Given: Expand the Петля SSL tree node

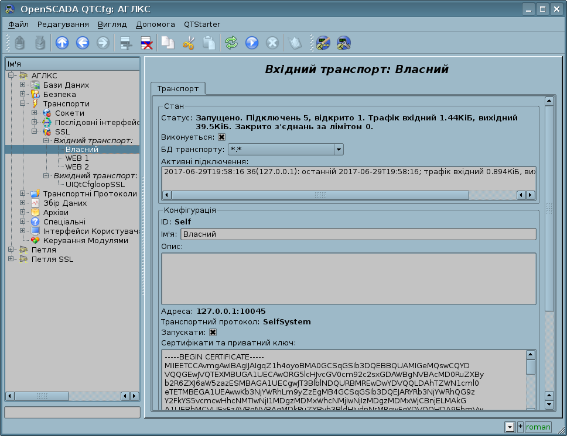Looking at the screenshot, I should tap(11, 259).
